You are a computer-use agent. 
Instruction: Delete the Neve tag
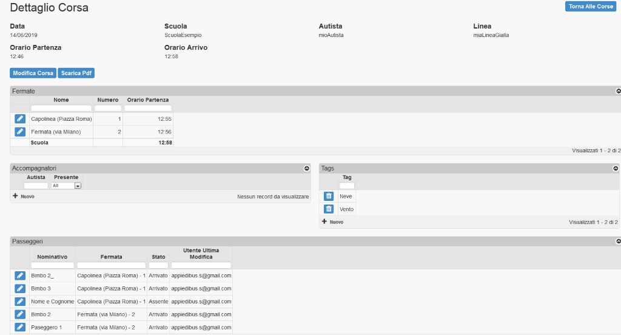click(x=329, y=196)
